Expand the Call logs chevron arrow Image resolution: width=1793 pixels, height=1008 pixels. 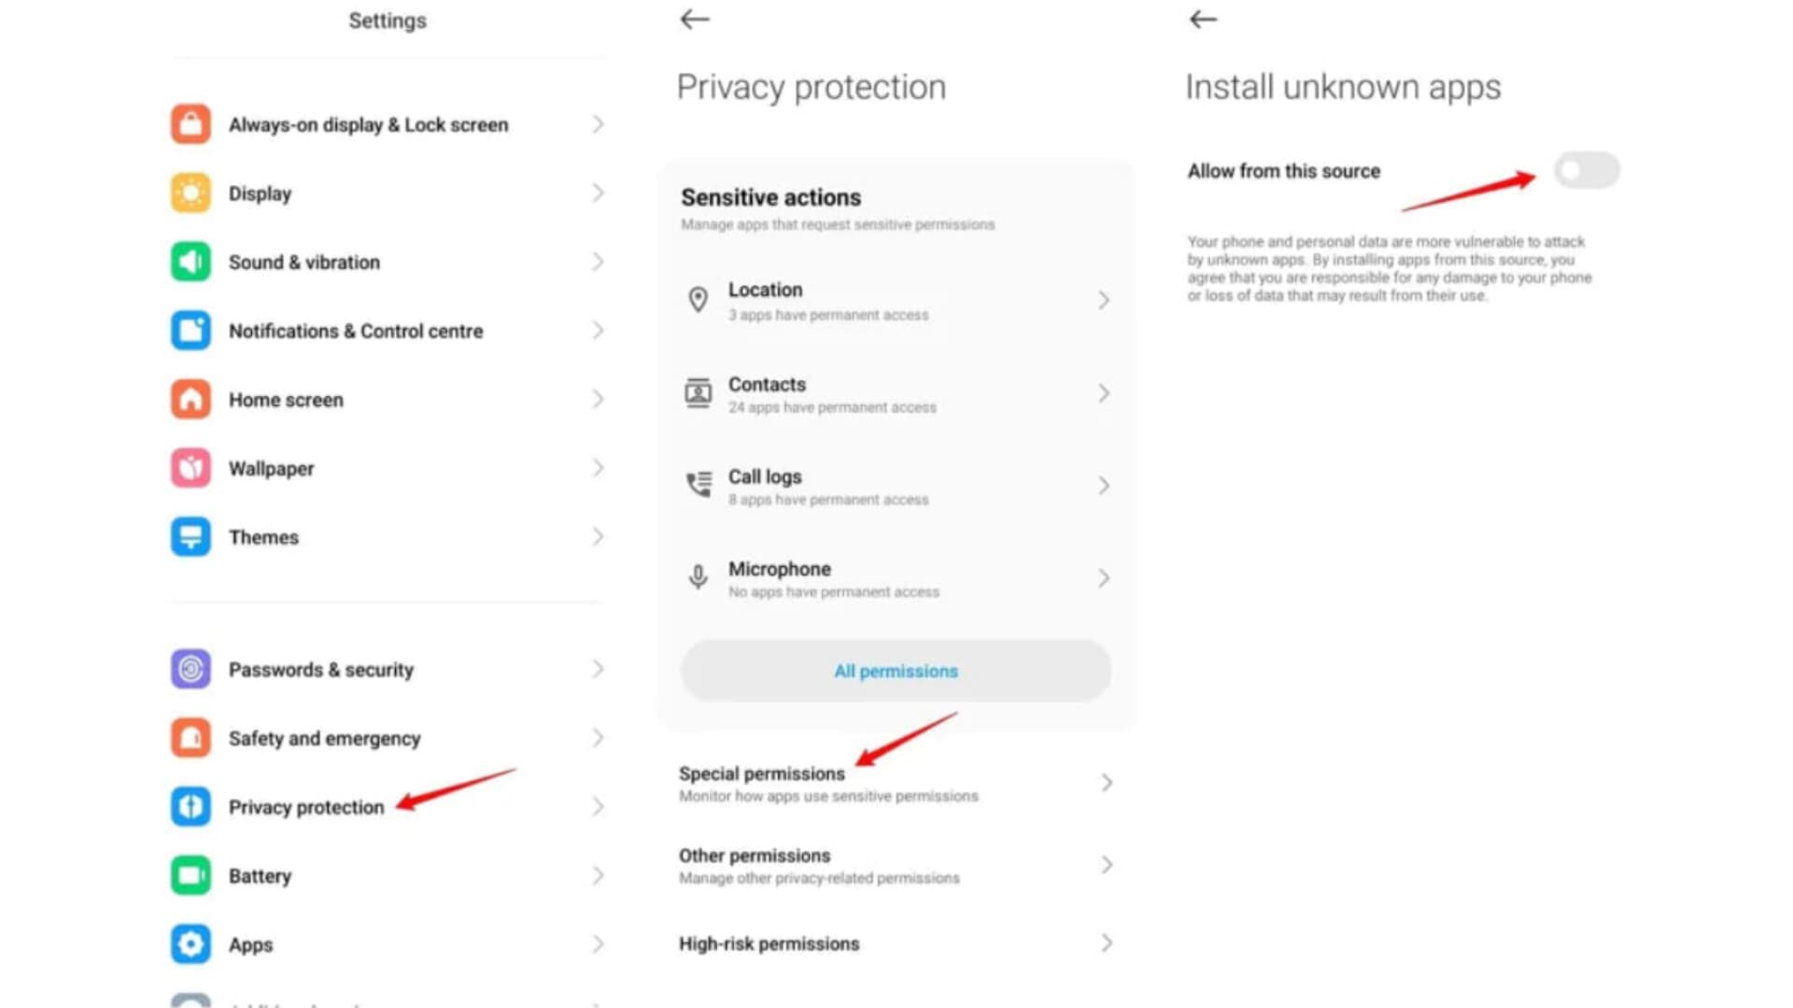[x=1104, y=486]
